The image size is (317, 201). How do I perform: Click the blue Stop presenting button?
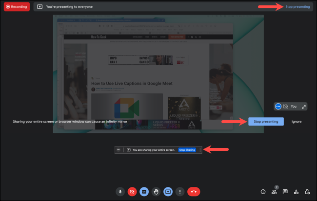(x=266, y=122)
